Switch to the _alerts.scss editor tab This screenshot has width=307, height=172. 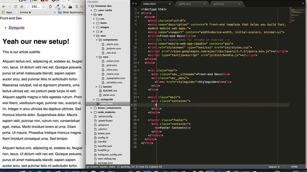point(185,4)
